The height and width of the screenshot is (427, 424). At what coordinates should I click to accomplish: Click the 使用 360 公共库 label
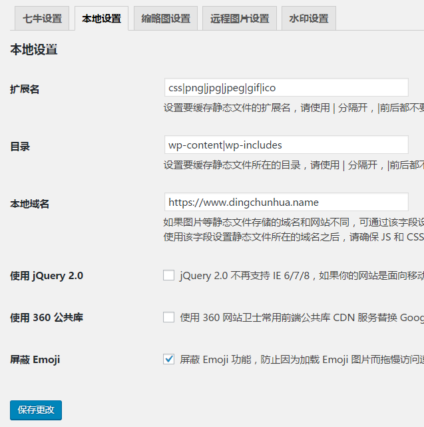pos(47,318)
